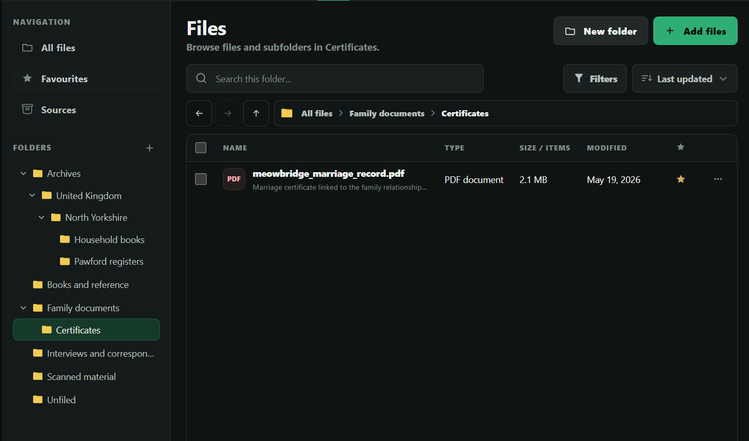Click the Add files button

coord(695,31)
